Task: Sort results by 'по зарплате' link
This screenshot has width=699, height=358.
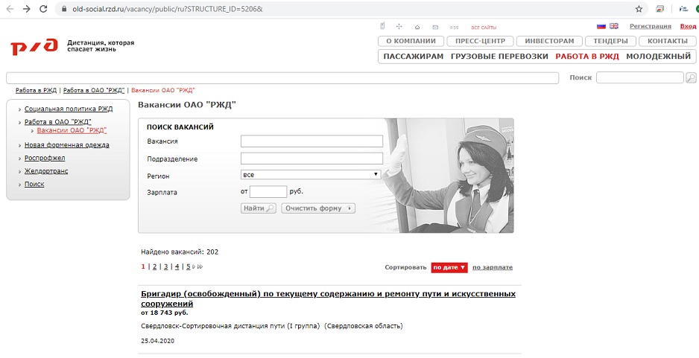Action: pyautogui.click(x=493, y=267)
